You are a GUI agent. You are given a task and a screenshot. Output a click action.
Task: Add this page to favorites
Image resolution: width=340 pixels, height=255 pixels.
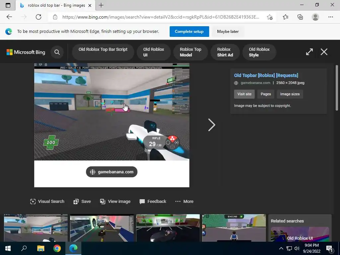pyautogui.click(x=270, y=17)
